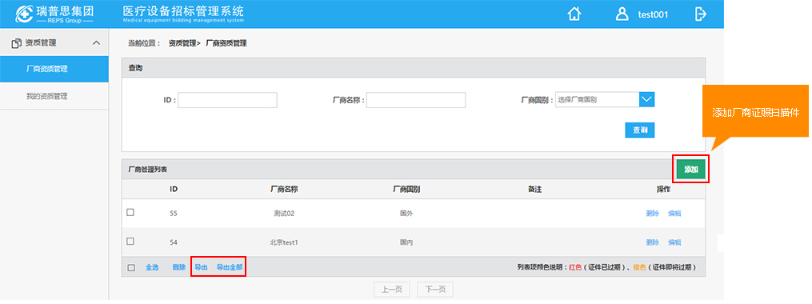Click the 厂商国别 column header
812x304 pixels.
pyautogui.click(x=406, y=190)
